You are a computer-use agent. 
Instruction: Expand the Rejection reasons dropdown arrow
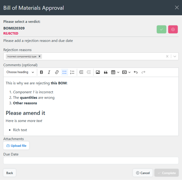(x=175, y=56)
